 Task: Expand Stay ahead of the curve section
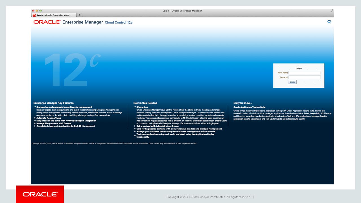tap(35, 121)
